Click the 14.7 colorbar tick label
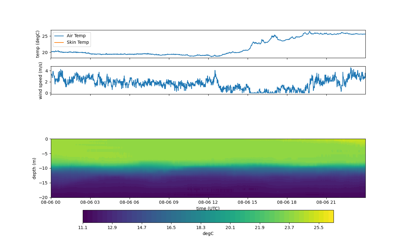Viewport: 406px width, 250px height. point(142,227)
